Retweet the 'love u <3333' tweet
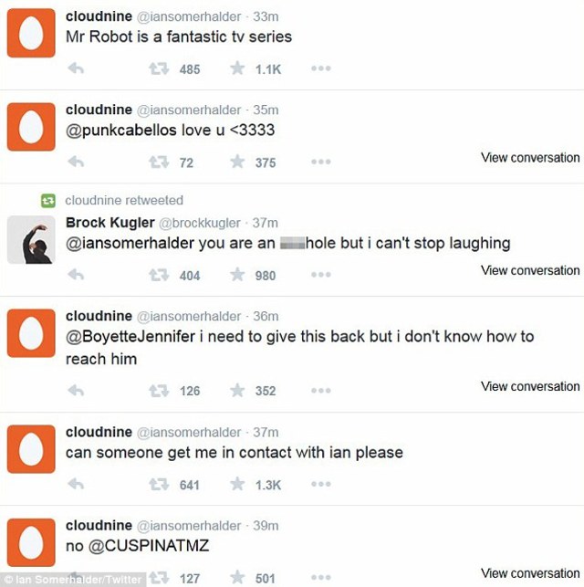Image resolution: width=584 pixels, height=587 pixels. [159, 162]
